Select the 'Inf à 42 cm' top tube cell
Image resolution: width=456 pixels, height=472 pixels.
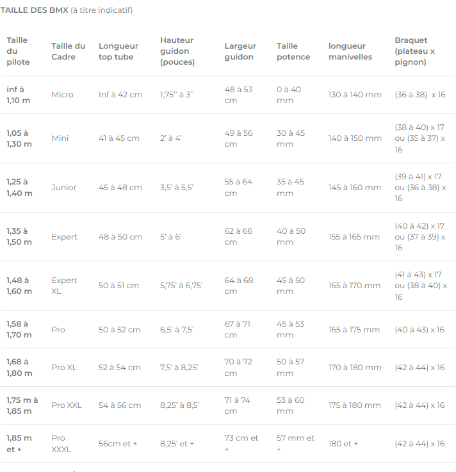pyautogui.click(x=120, y=95)
